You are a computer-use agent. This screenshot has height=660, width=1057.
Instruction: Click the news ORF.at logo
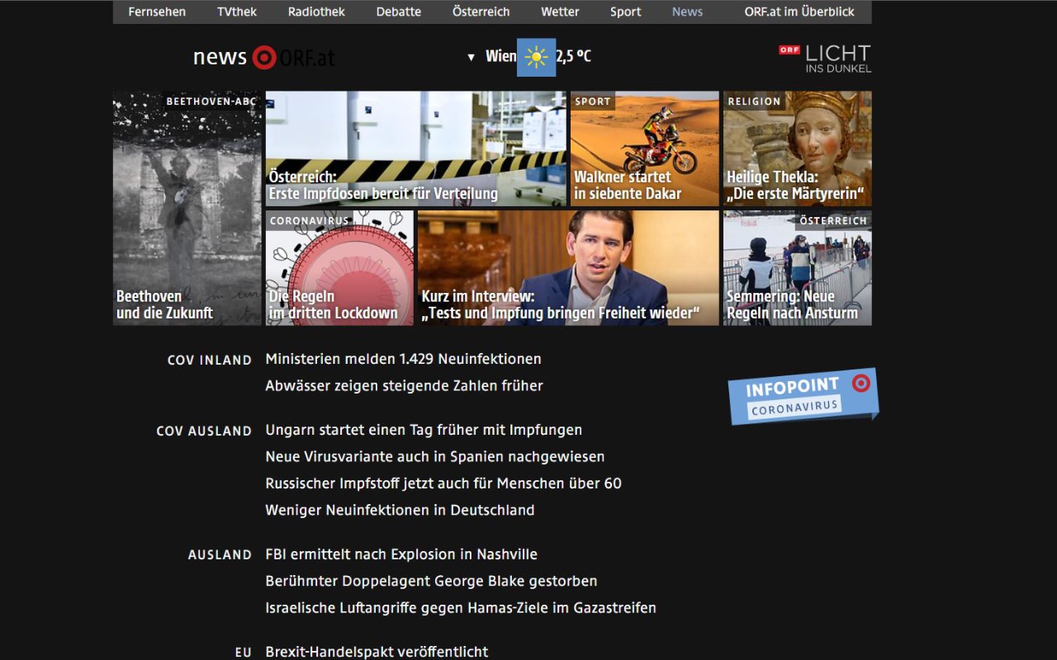coord(264,57)
